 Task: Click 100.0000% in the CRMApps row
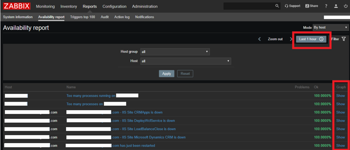[323, 112]
